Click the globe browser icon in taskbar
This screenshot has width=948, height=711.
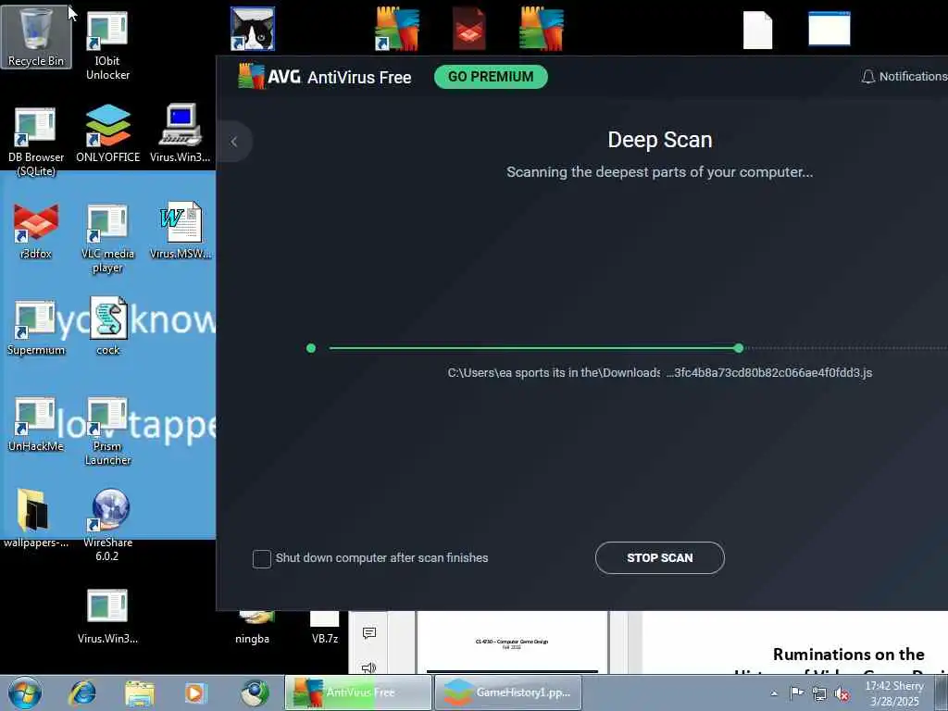point(255,692)
